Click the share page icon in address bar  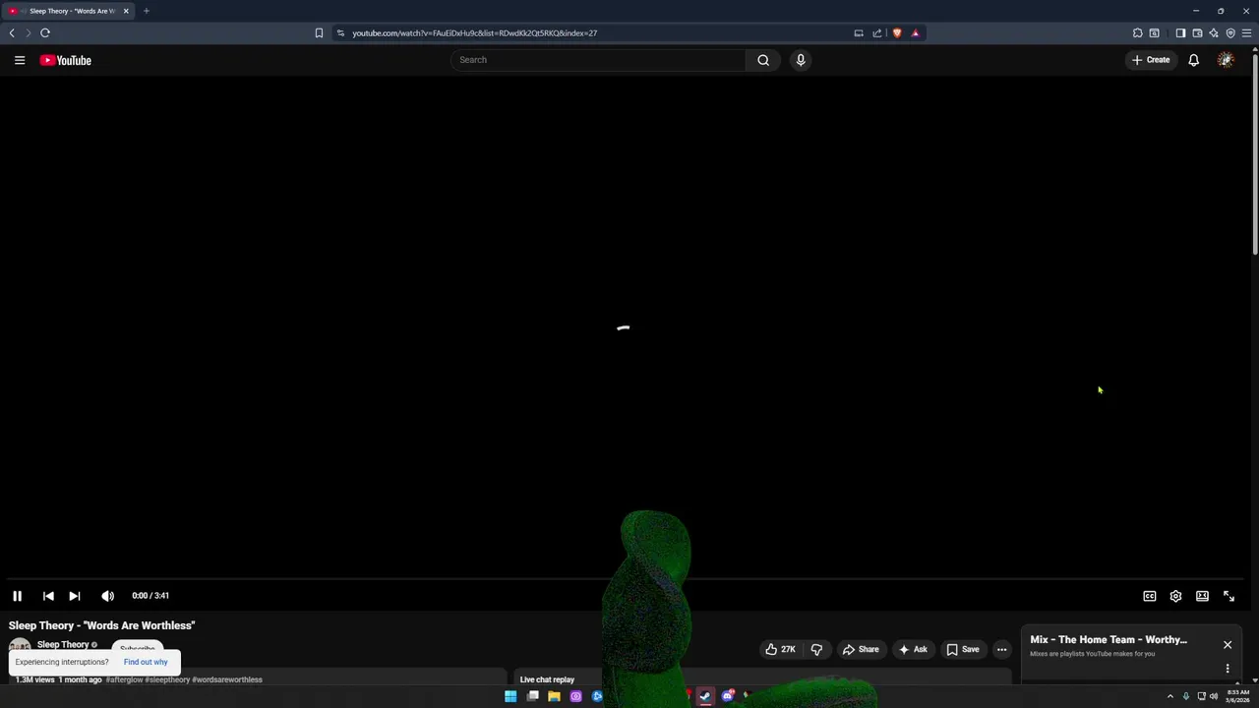coord(877,32)
